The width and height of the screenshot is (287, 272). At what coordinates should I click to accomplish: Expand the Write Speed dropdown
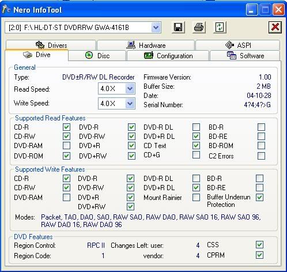[130, 104]
